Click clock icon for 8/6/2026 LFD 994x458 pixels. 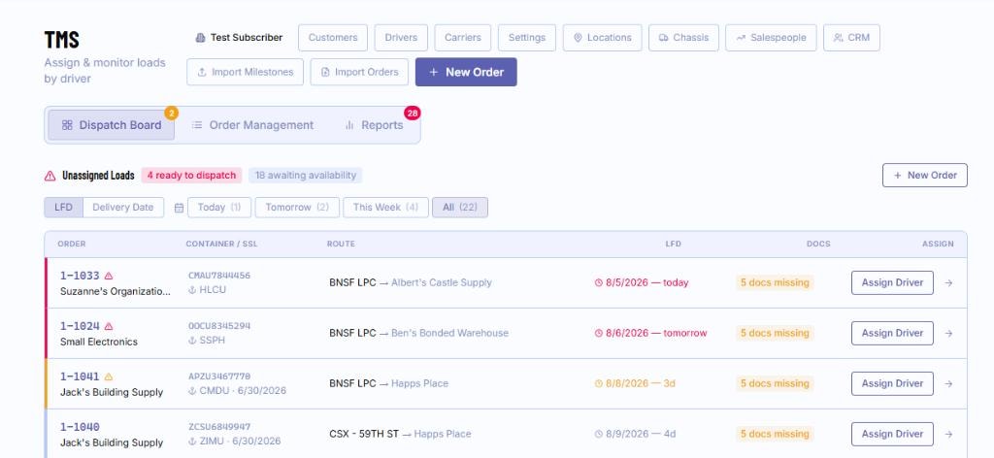pyautogui.click(x=598, y=333)
